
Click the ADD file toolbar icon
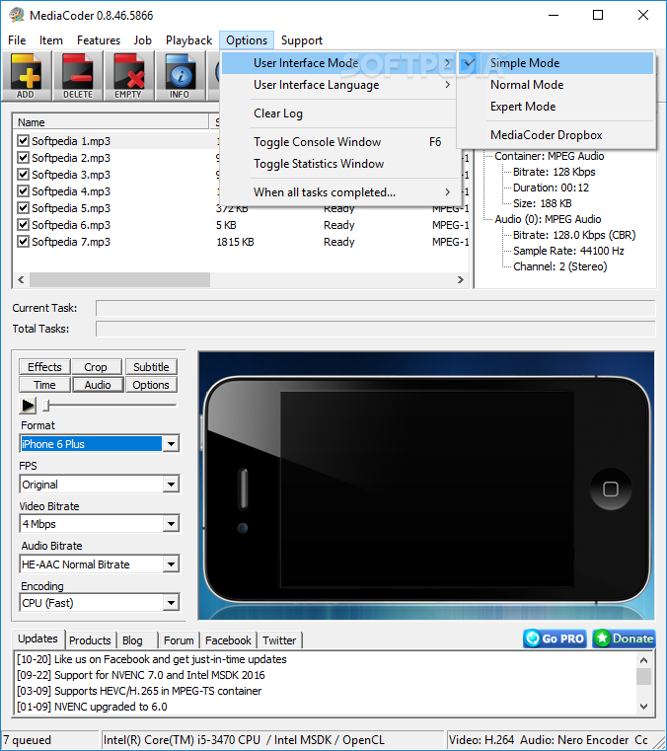point(27,76)
